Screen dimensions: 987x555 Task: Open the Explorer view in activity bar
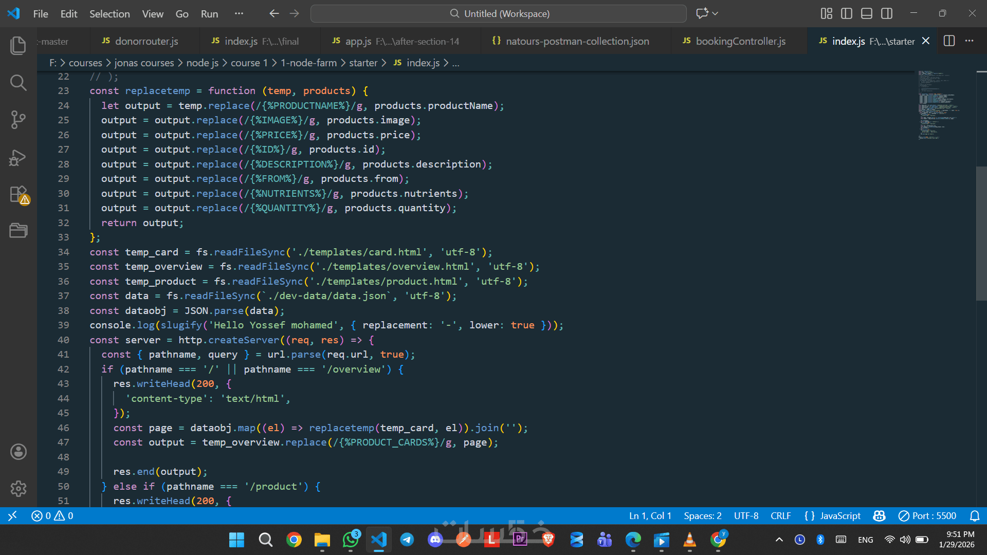(x=19, y=45)
